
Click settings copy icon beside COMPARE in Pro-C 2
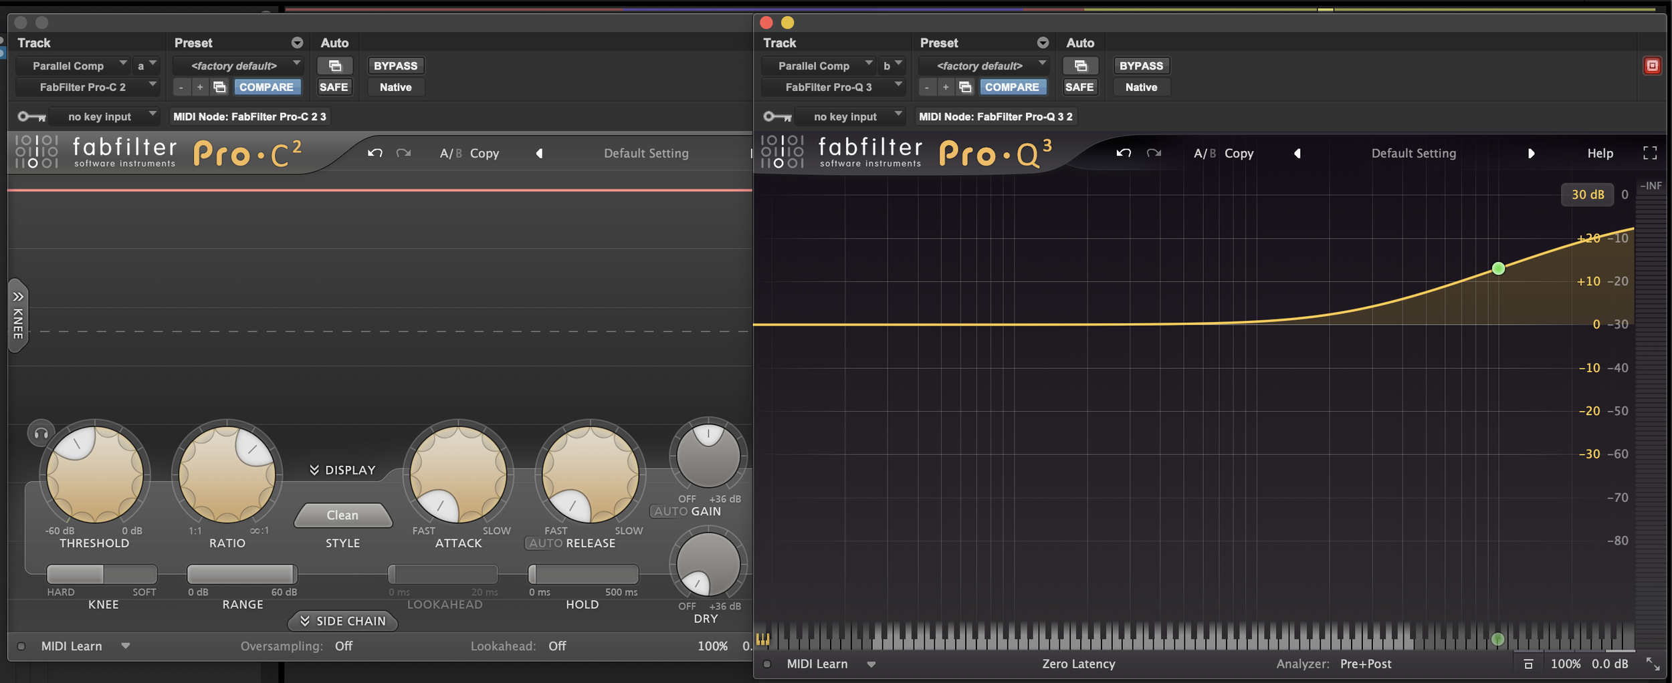[219, 87]
